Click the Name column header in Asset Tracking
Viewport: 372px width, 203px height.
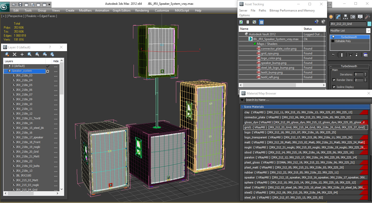[x=270, y=29]
